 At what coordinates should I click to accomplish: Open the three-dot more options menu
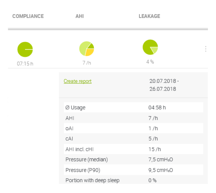[206, 49]
